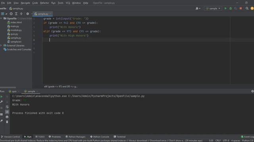
Task: Switch to the quiz run tab
Action: tap(14, 92)
